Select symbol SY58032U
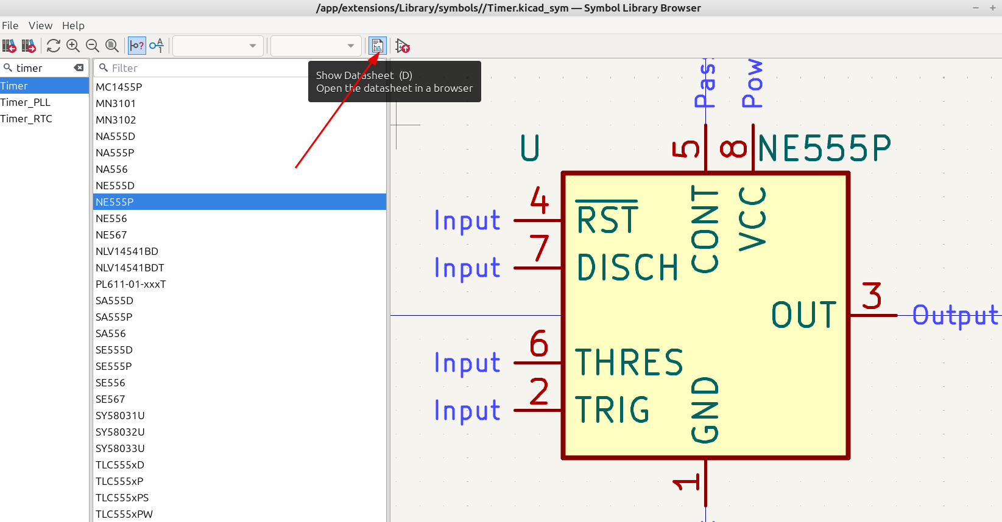The height and width of the screenshot is (522, 1002). click(240, 432)
